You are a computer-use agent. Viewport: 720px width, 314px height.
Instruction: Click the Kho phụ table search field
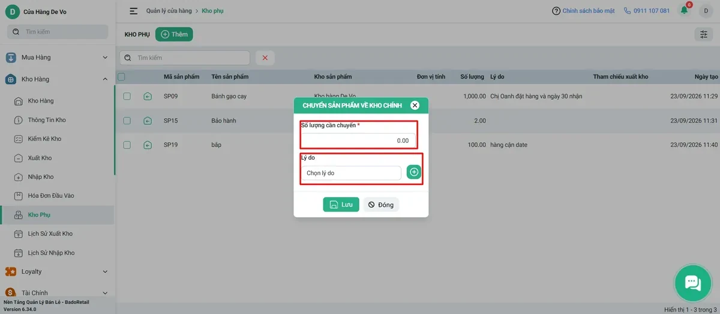click(185, 58)
